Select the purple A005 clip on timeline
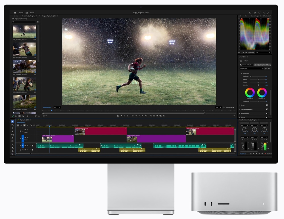Screen dimensions: 284x219 58,139
